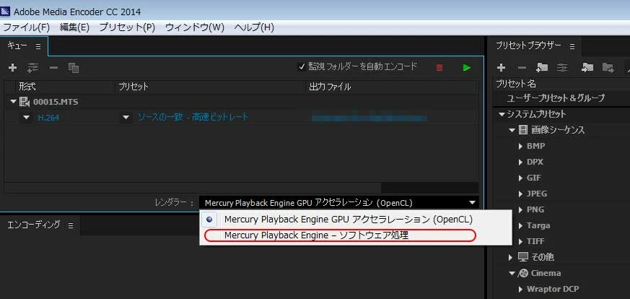
Task: Click the preset settings sliders icon in Preset Browser
Action: click(x=562, y=68)
